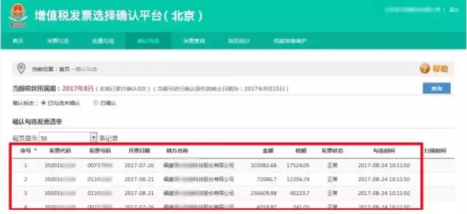Image resolution: width=467 pixels, height=214 pixels.
Task: Click the blue 查询 button
Action: coord(437,88)
